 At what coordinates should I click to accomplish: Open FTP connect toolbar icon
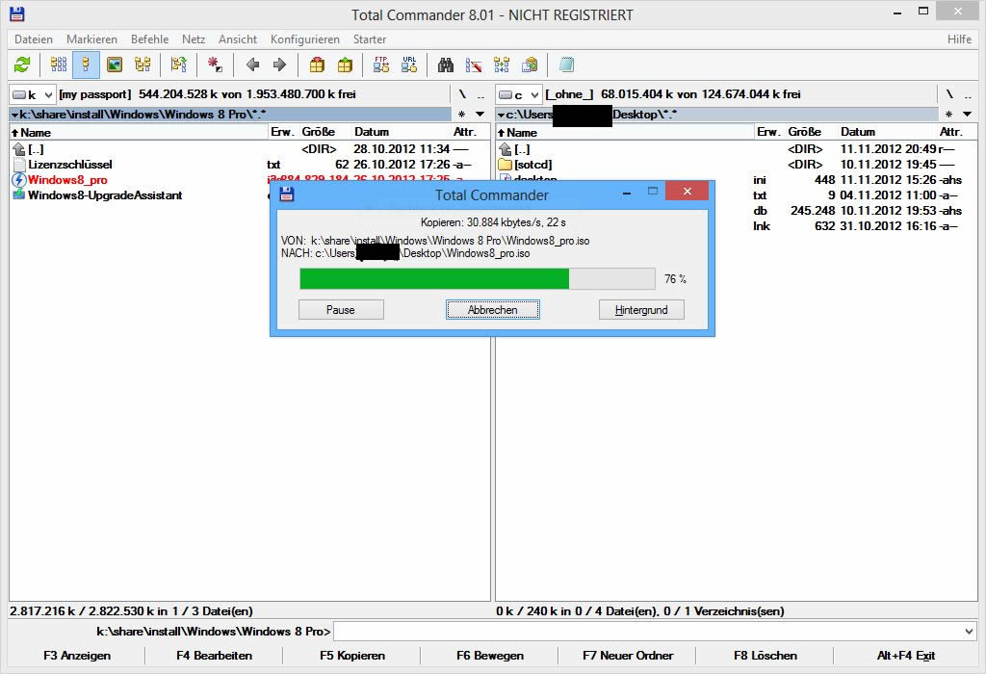pyautogui.click(x=381, y=65)
